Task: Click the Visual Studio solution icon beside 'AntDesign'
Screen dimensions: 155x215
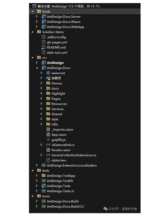Action: pyautogui.click(x=34, y=6)
